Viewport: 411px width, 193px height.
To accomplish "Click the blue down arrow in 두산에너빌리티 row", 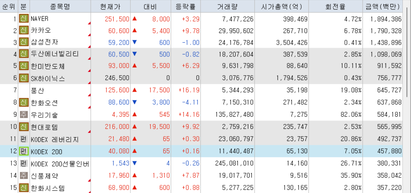I will tap(135, 54).
